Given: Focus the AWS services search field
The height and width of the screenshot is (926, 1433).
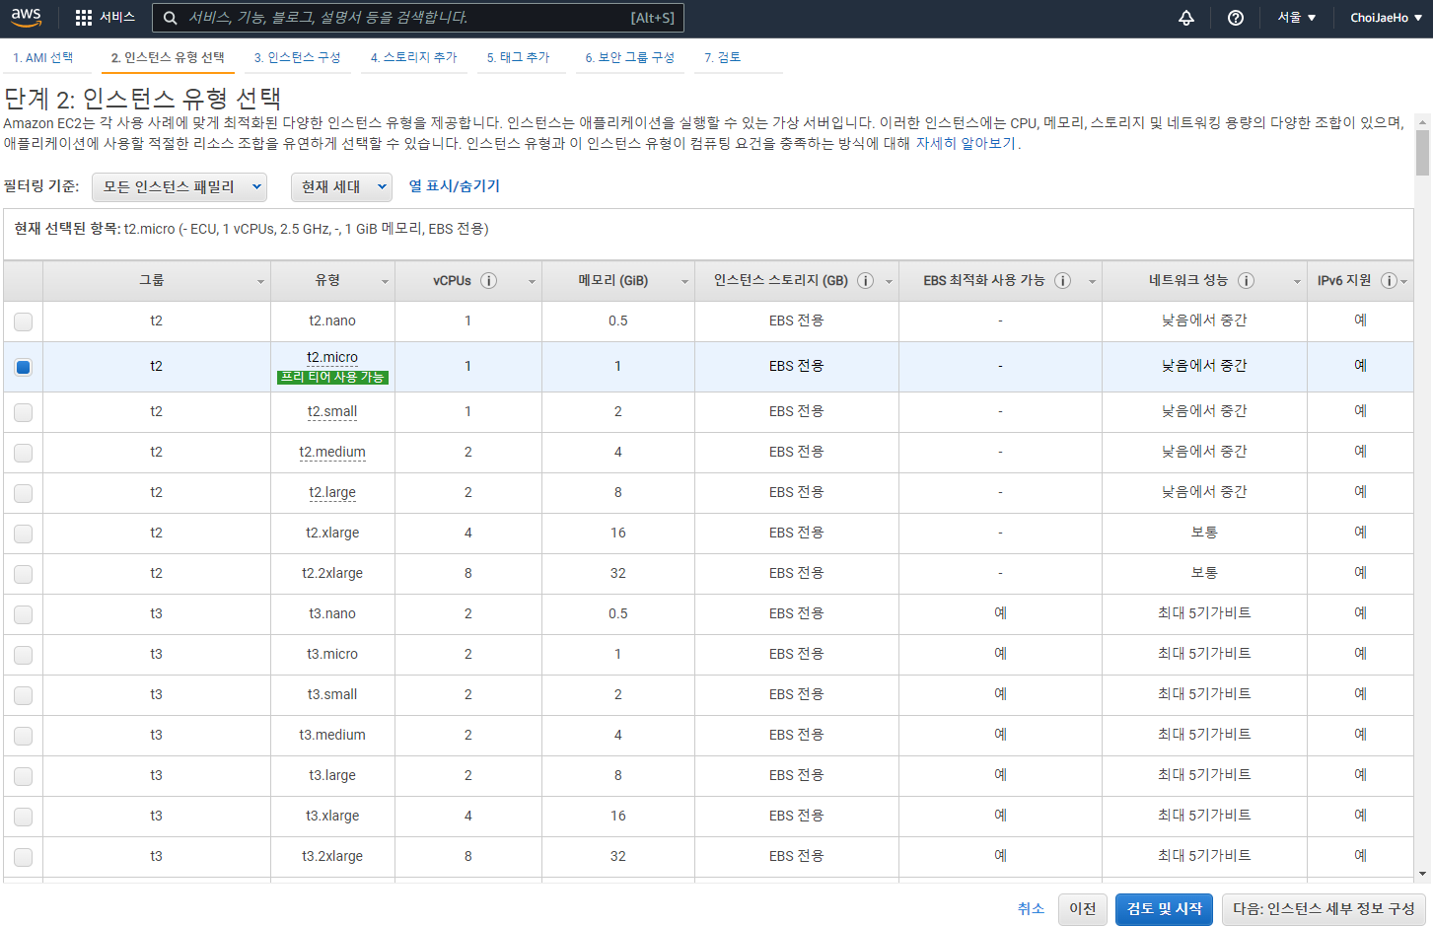Looking at the screenshot, I should point(418,18).
